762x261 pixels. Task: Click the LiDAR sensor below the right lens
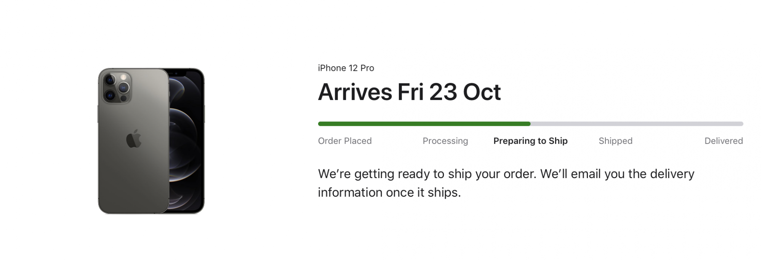click(123, 99)
